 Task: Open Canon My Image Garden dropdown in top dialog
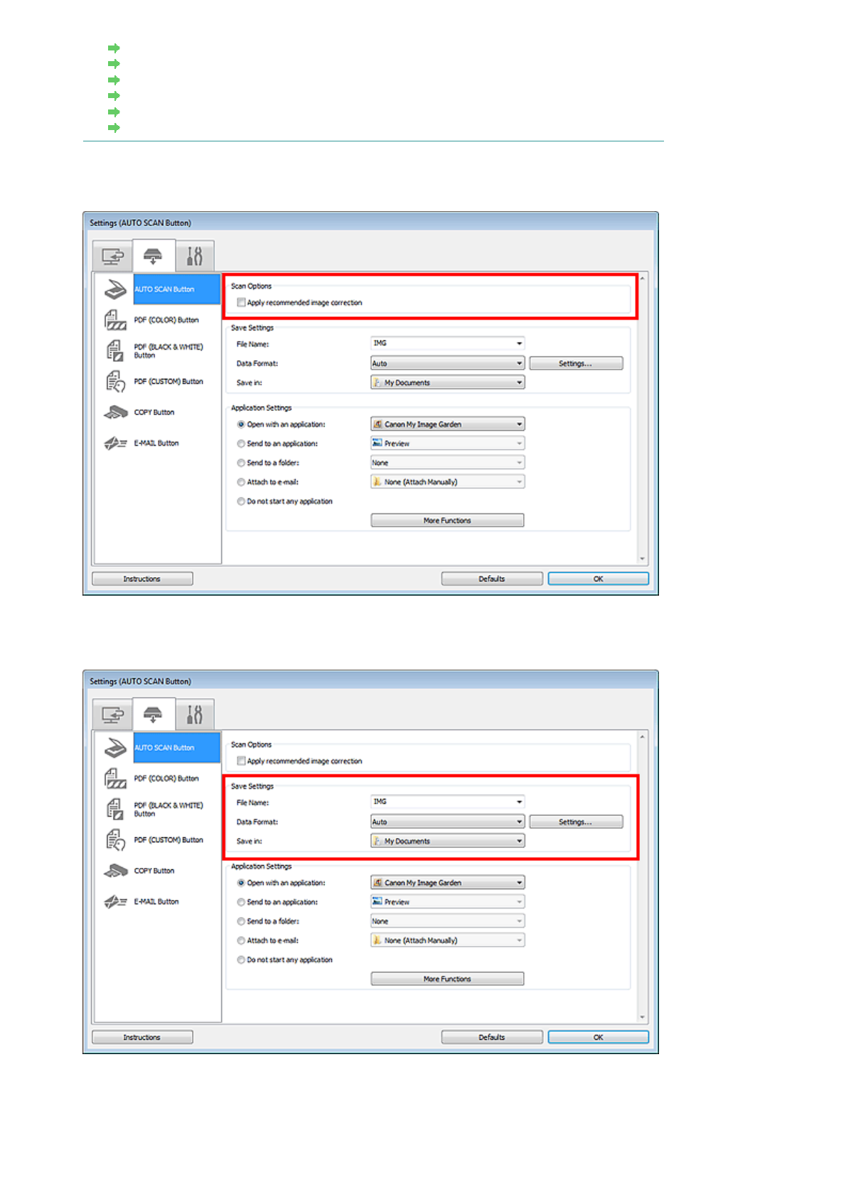[447, 424]
